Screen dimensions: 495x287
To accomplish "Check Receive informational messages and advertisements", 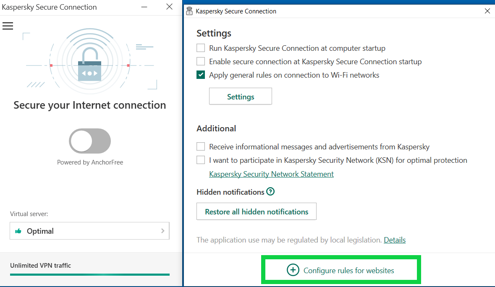I will (201, 146).
